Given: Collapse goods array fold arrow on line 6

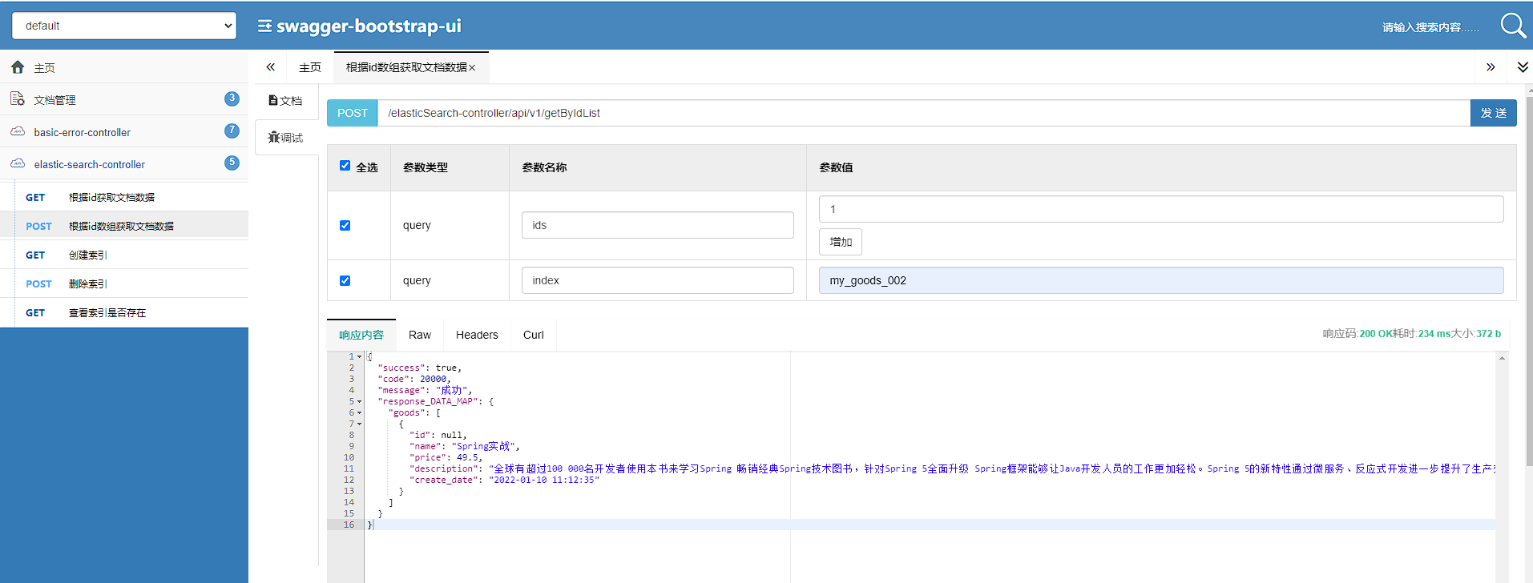Looking at the screenshot, I should (359, 413).
